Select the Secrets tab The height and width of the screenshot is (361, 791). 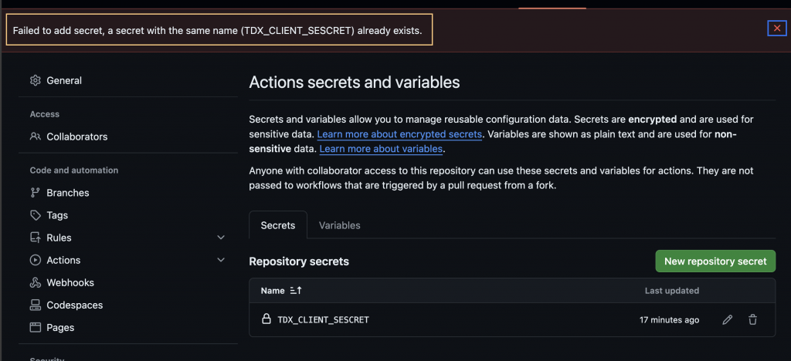tap(278, 225)
